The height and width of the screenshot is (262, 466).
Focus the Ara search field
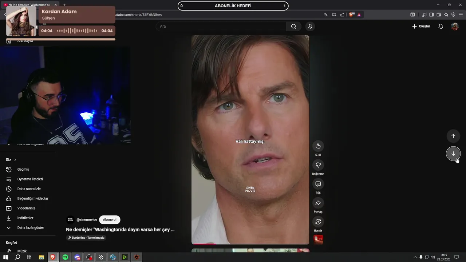coord(221,26)
